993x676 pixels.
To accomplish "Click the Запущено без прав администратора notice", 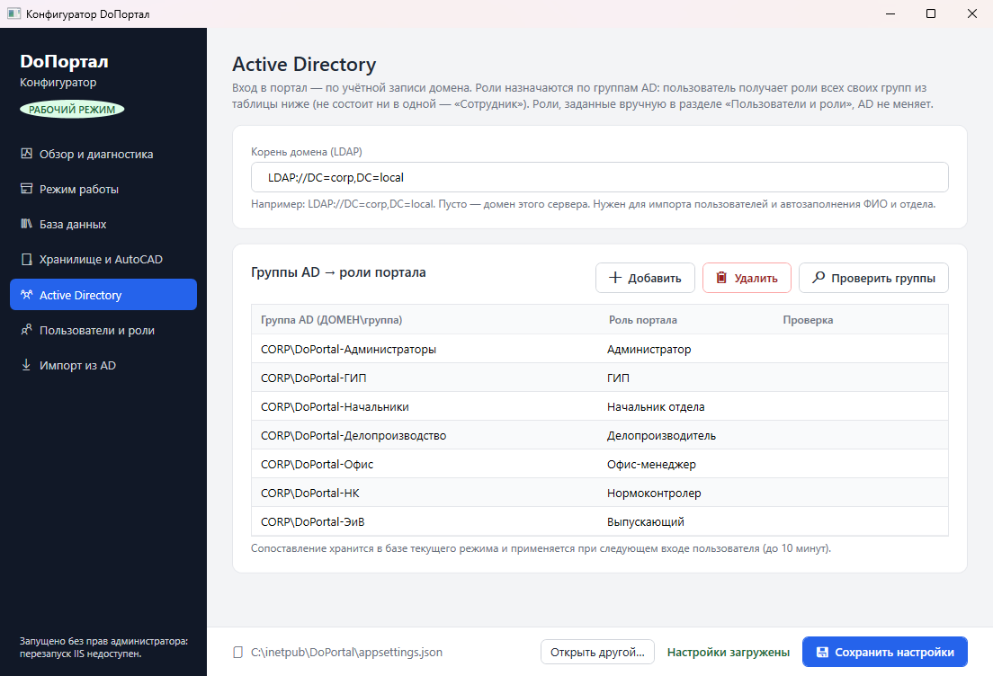I will coord(103,647).
